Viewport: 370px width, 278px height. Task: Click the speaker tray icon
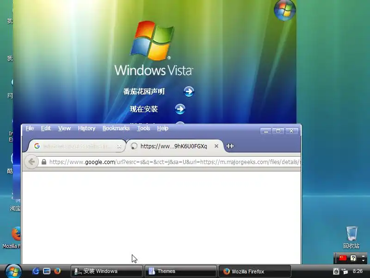(336, 271)
